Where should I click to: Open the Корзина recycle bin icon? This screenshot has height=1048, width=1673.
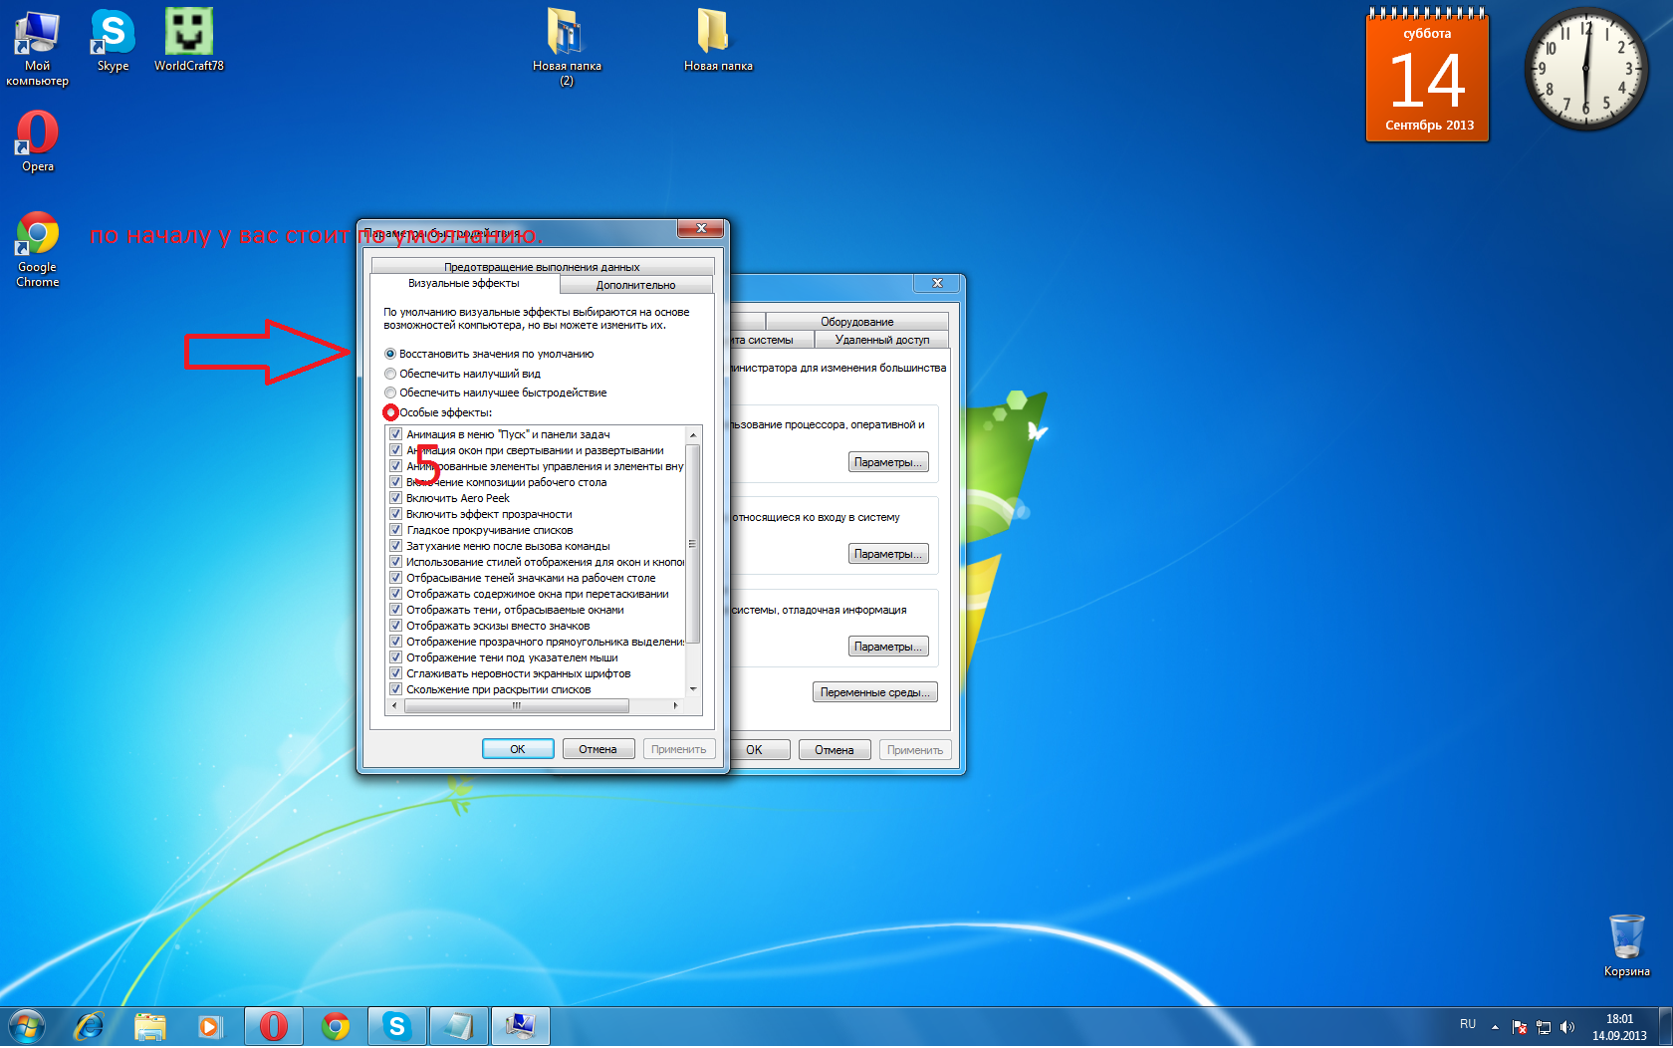click(1626, 943)
